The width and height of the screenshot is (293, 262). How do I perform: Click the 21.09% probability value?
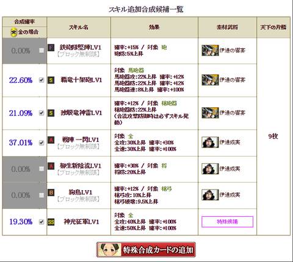(21, 113)
